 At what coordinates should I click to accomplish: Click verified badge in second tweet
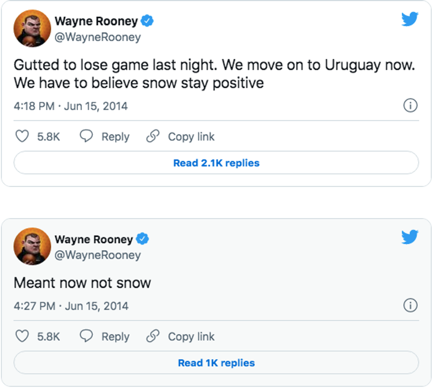point(142,239)
